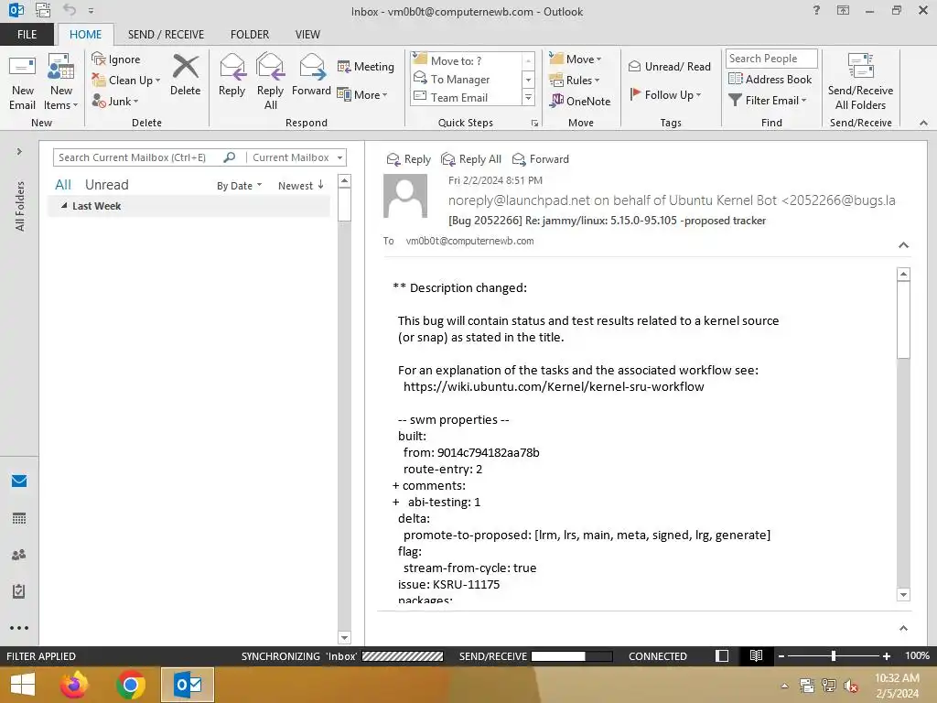Image resolution: width=937 pixels, height=703 pixels.
Task: Open the Calendar view in navigation bar
Action: [19, 518]
